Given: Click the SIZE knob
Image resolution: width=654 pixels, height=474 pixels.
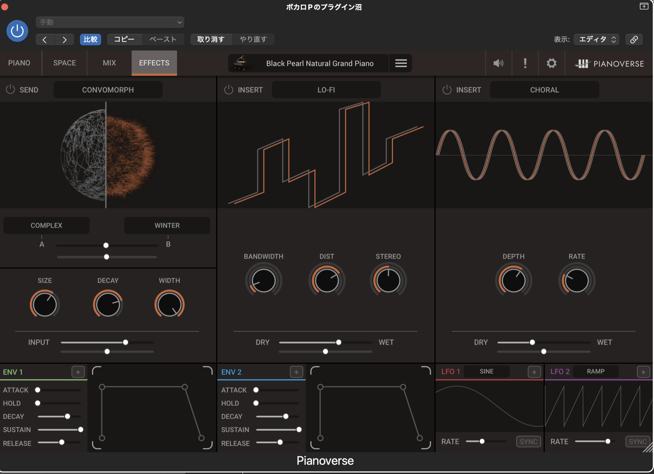Looking at the screenshot, I should (x=45, y=304).
